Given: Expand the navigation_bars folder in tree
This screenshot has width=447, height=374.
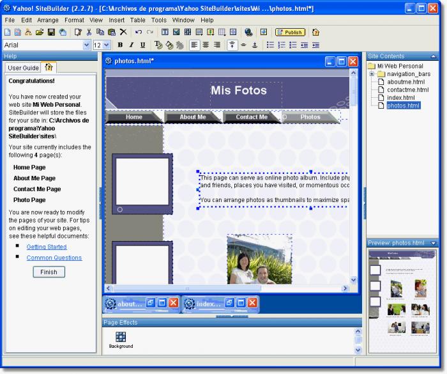Looking at the screenshot, I should 372,74.
